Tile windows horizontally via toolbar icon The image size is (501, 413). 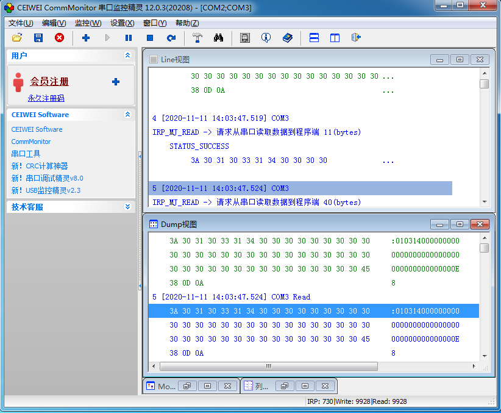click(x=314, y=38)
